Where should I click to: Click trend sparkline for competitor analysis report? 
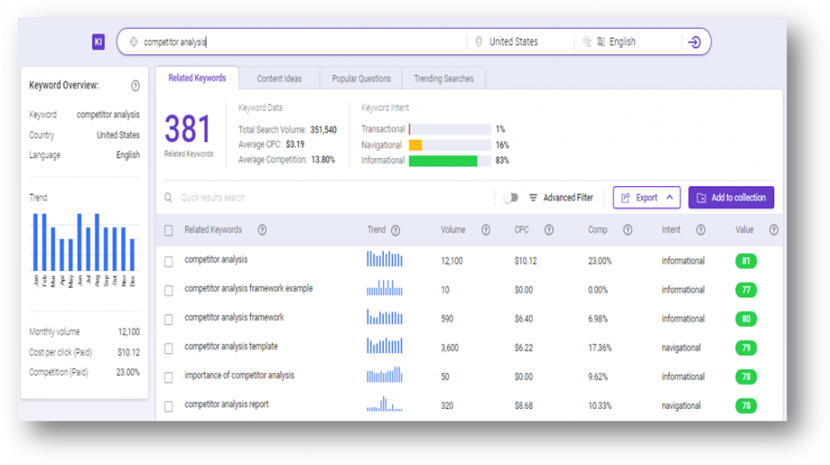click(385, 404)
